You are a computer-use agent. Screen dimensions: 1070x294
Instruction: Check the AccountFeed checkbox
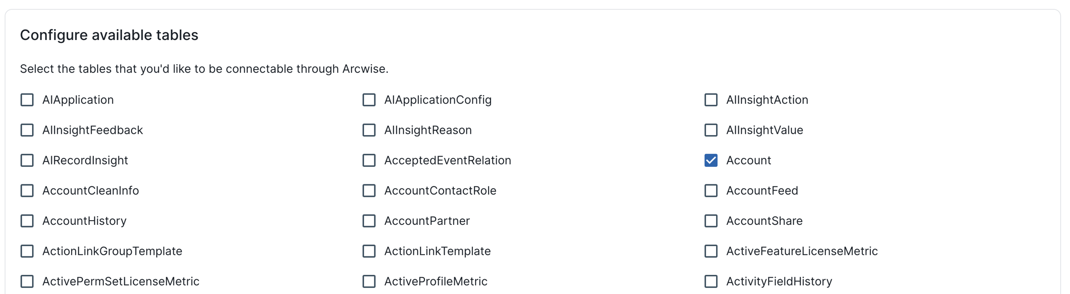[x=711, y=190]
